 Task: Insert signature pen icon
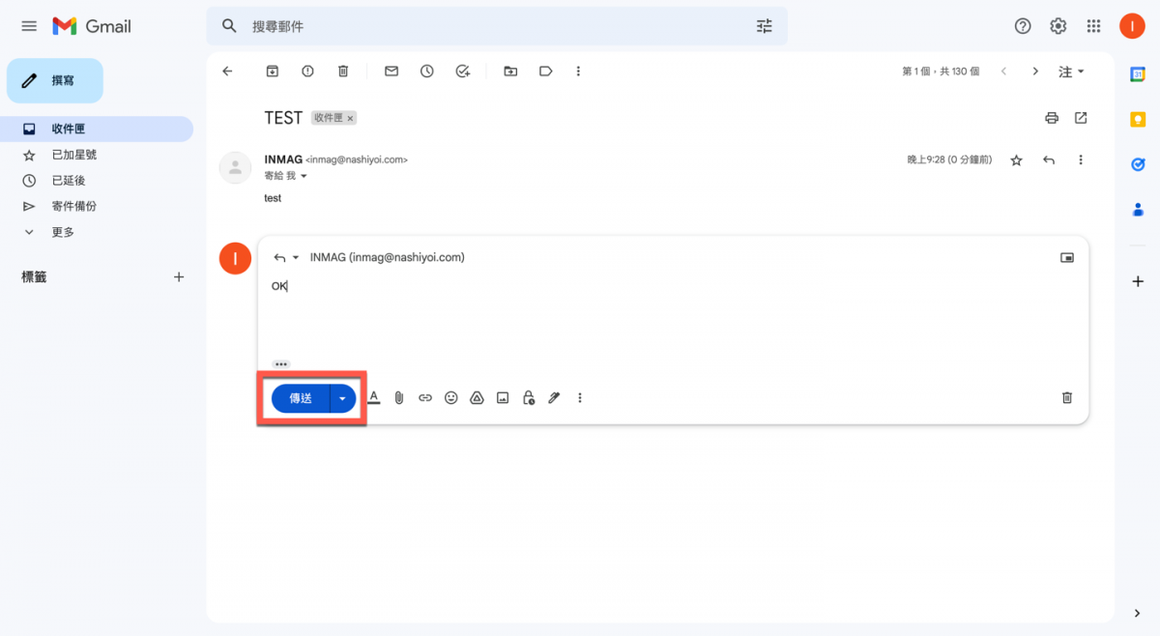[x=554, y=398]
